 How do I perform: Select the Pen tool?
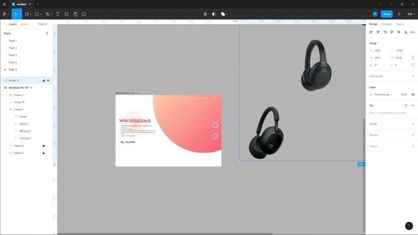[x=48, y=14]
